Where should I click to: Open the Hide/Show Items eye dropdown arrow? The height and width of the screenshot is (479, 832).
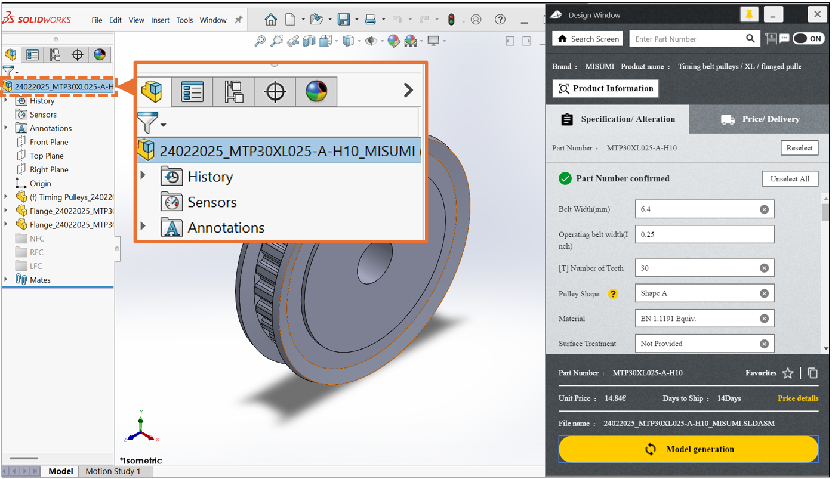[382, 41]
